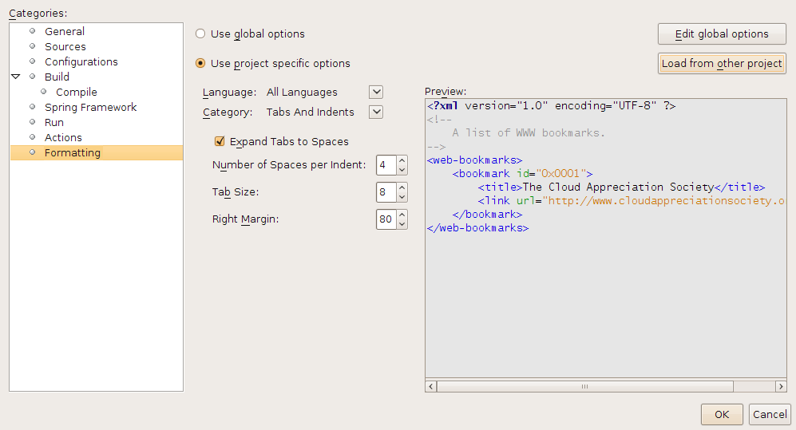Select the Compile subcategory

click(x=76, y=92)
